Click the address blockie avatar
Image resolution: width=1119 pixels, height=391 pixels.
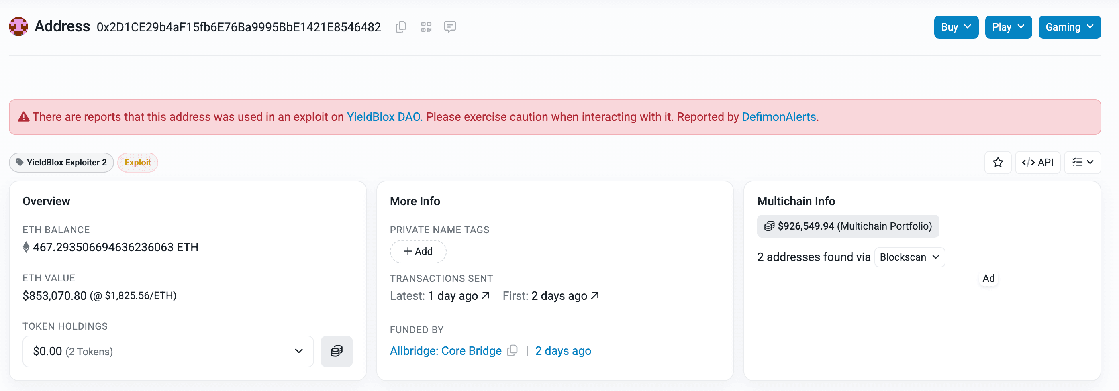[x=18, y=26]
